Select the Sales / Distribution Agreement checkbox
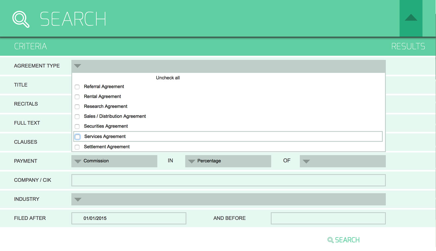The height and width of the screenshot is (251, 436). 77,117
